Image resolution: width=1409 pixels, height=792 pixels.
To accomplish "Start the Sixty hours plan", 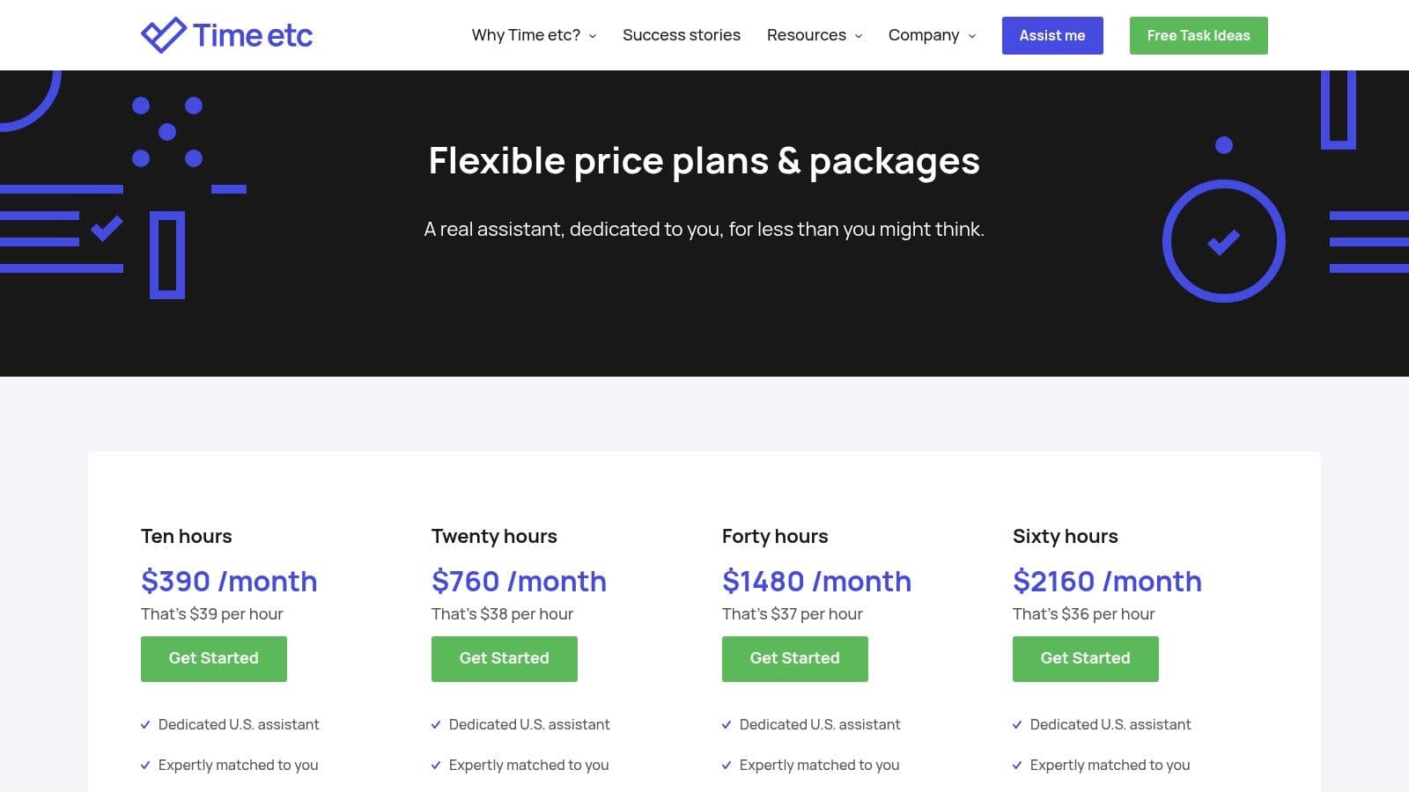I will 1085,658.
